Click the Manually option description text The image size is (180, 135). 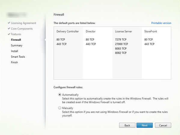coord(115,114)
